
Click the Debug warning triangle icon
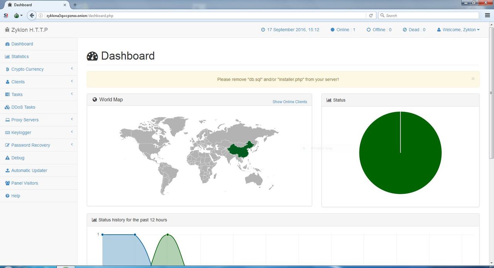click(7, 158)
